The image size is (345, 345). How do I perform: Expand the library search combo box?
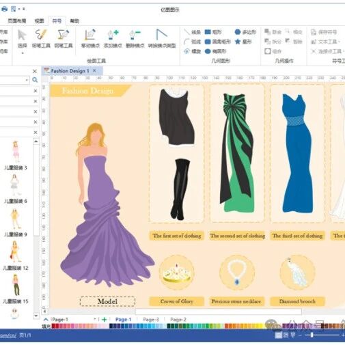(x=27, y=80)
